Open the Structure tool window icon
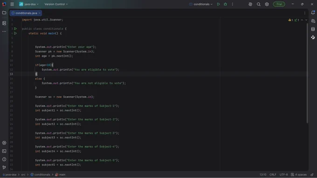Viewport: 317px width, 178px height. coord(4,23)
